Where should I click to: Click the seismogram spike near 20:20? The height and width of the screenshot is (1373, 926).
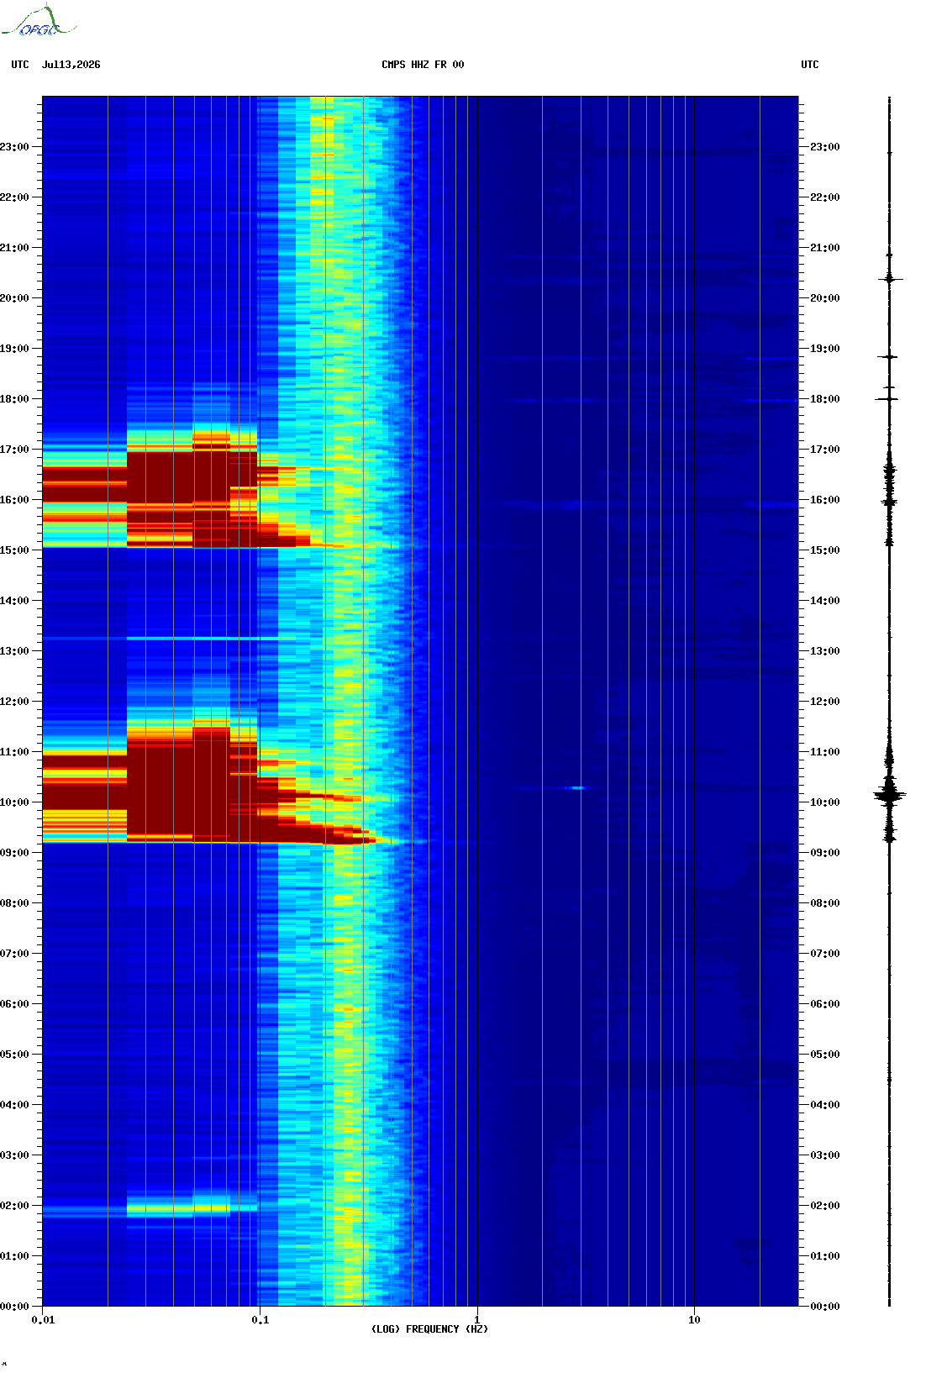890,279
